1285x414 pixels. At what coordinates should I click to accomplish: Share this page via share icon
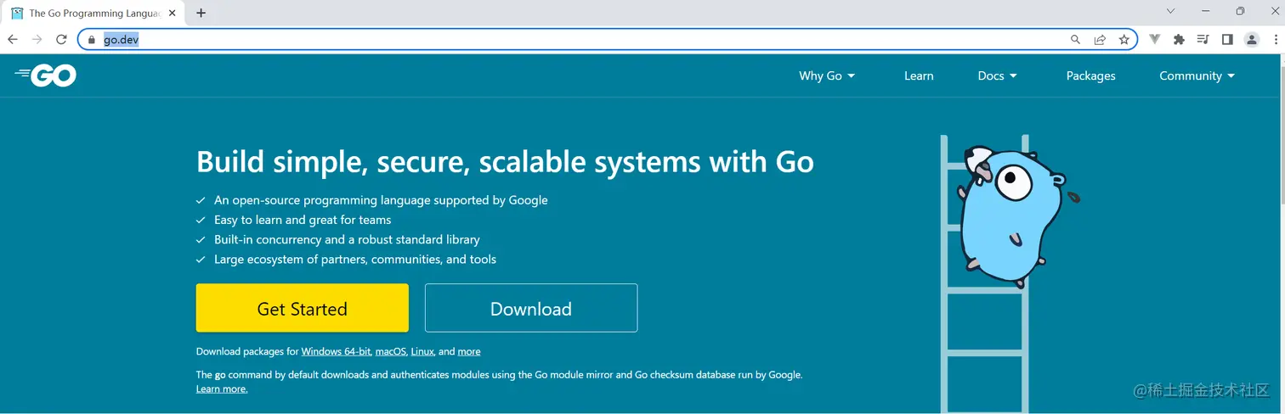tap(1100, 39)
